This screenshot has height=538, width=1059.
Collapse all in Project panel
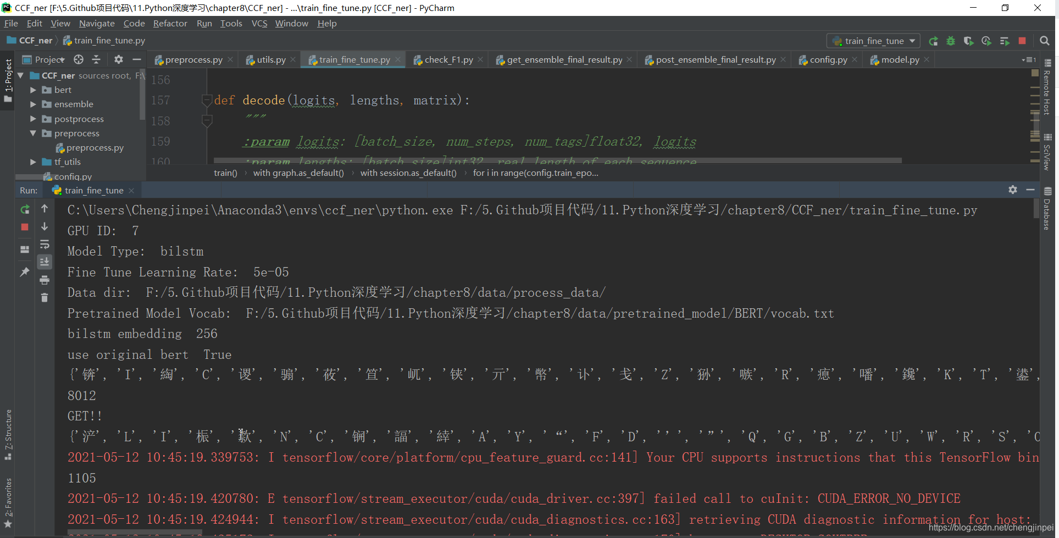(x=96, y=59)
